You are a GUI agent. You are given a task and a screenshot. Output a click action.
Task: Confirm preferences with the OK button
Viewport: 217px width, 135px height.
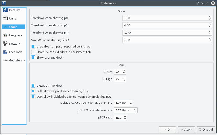pos(167,130)
